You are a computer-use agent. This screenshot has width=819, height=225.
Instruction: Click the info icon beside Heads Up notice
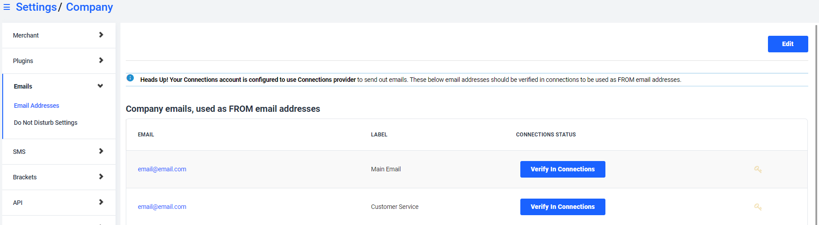(130, 78)
